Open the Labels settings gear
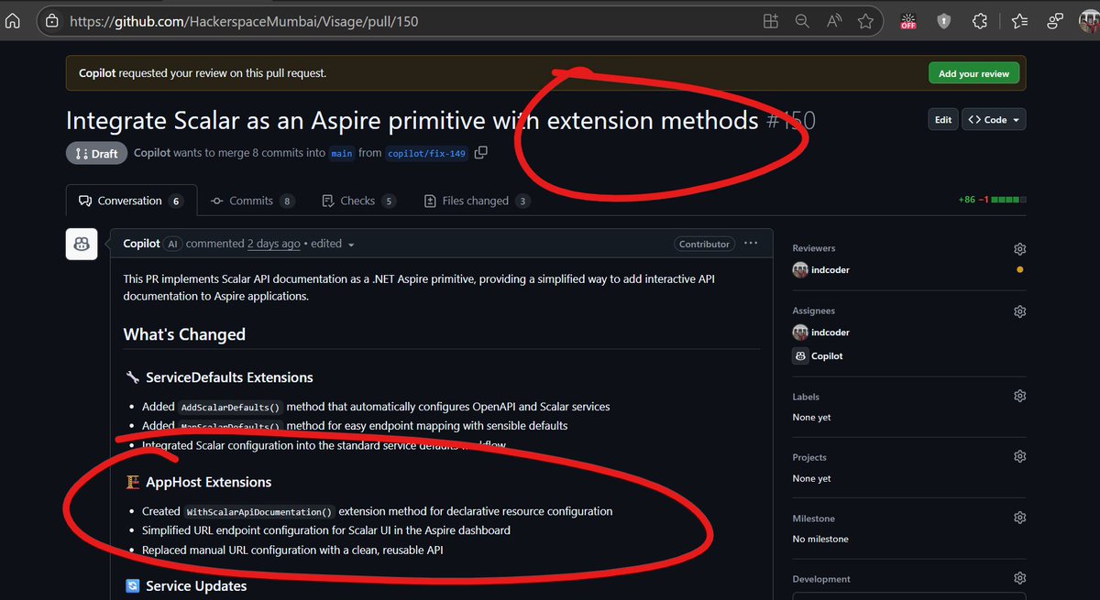1100x600 pixels. (1019, 397)
